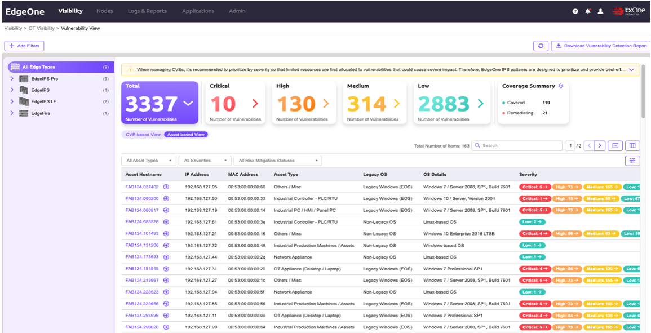Click the card view layout icon
This screenshot has height=333, width=651.
click(615, 146)
